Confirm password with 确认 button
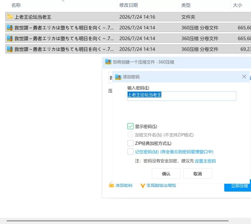 click(166, 174)
